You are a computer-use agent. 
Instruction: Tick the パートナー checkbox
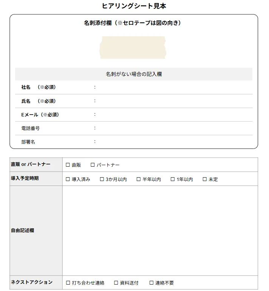[93, 165]
